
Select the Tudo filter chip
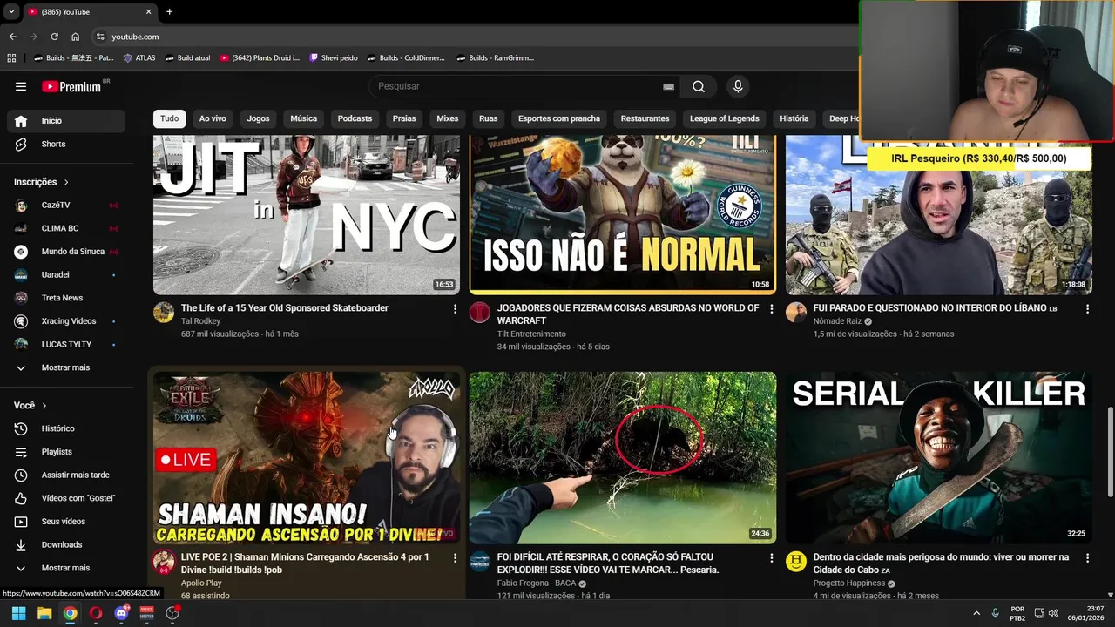(169, 118)
